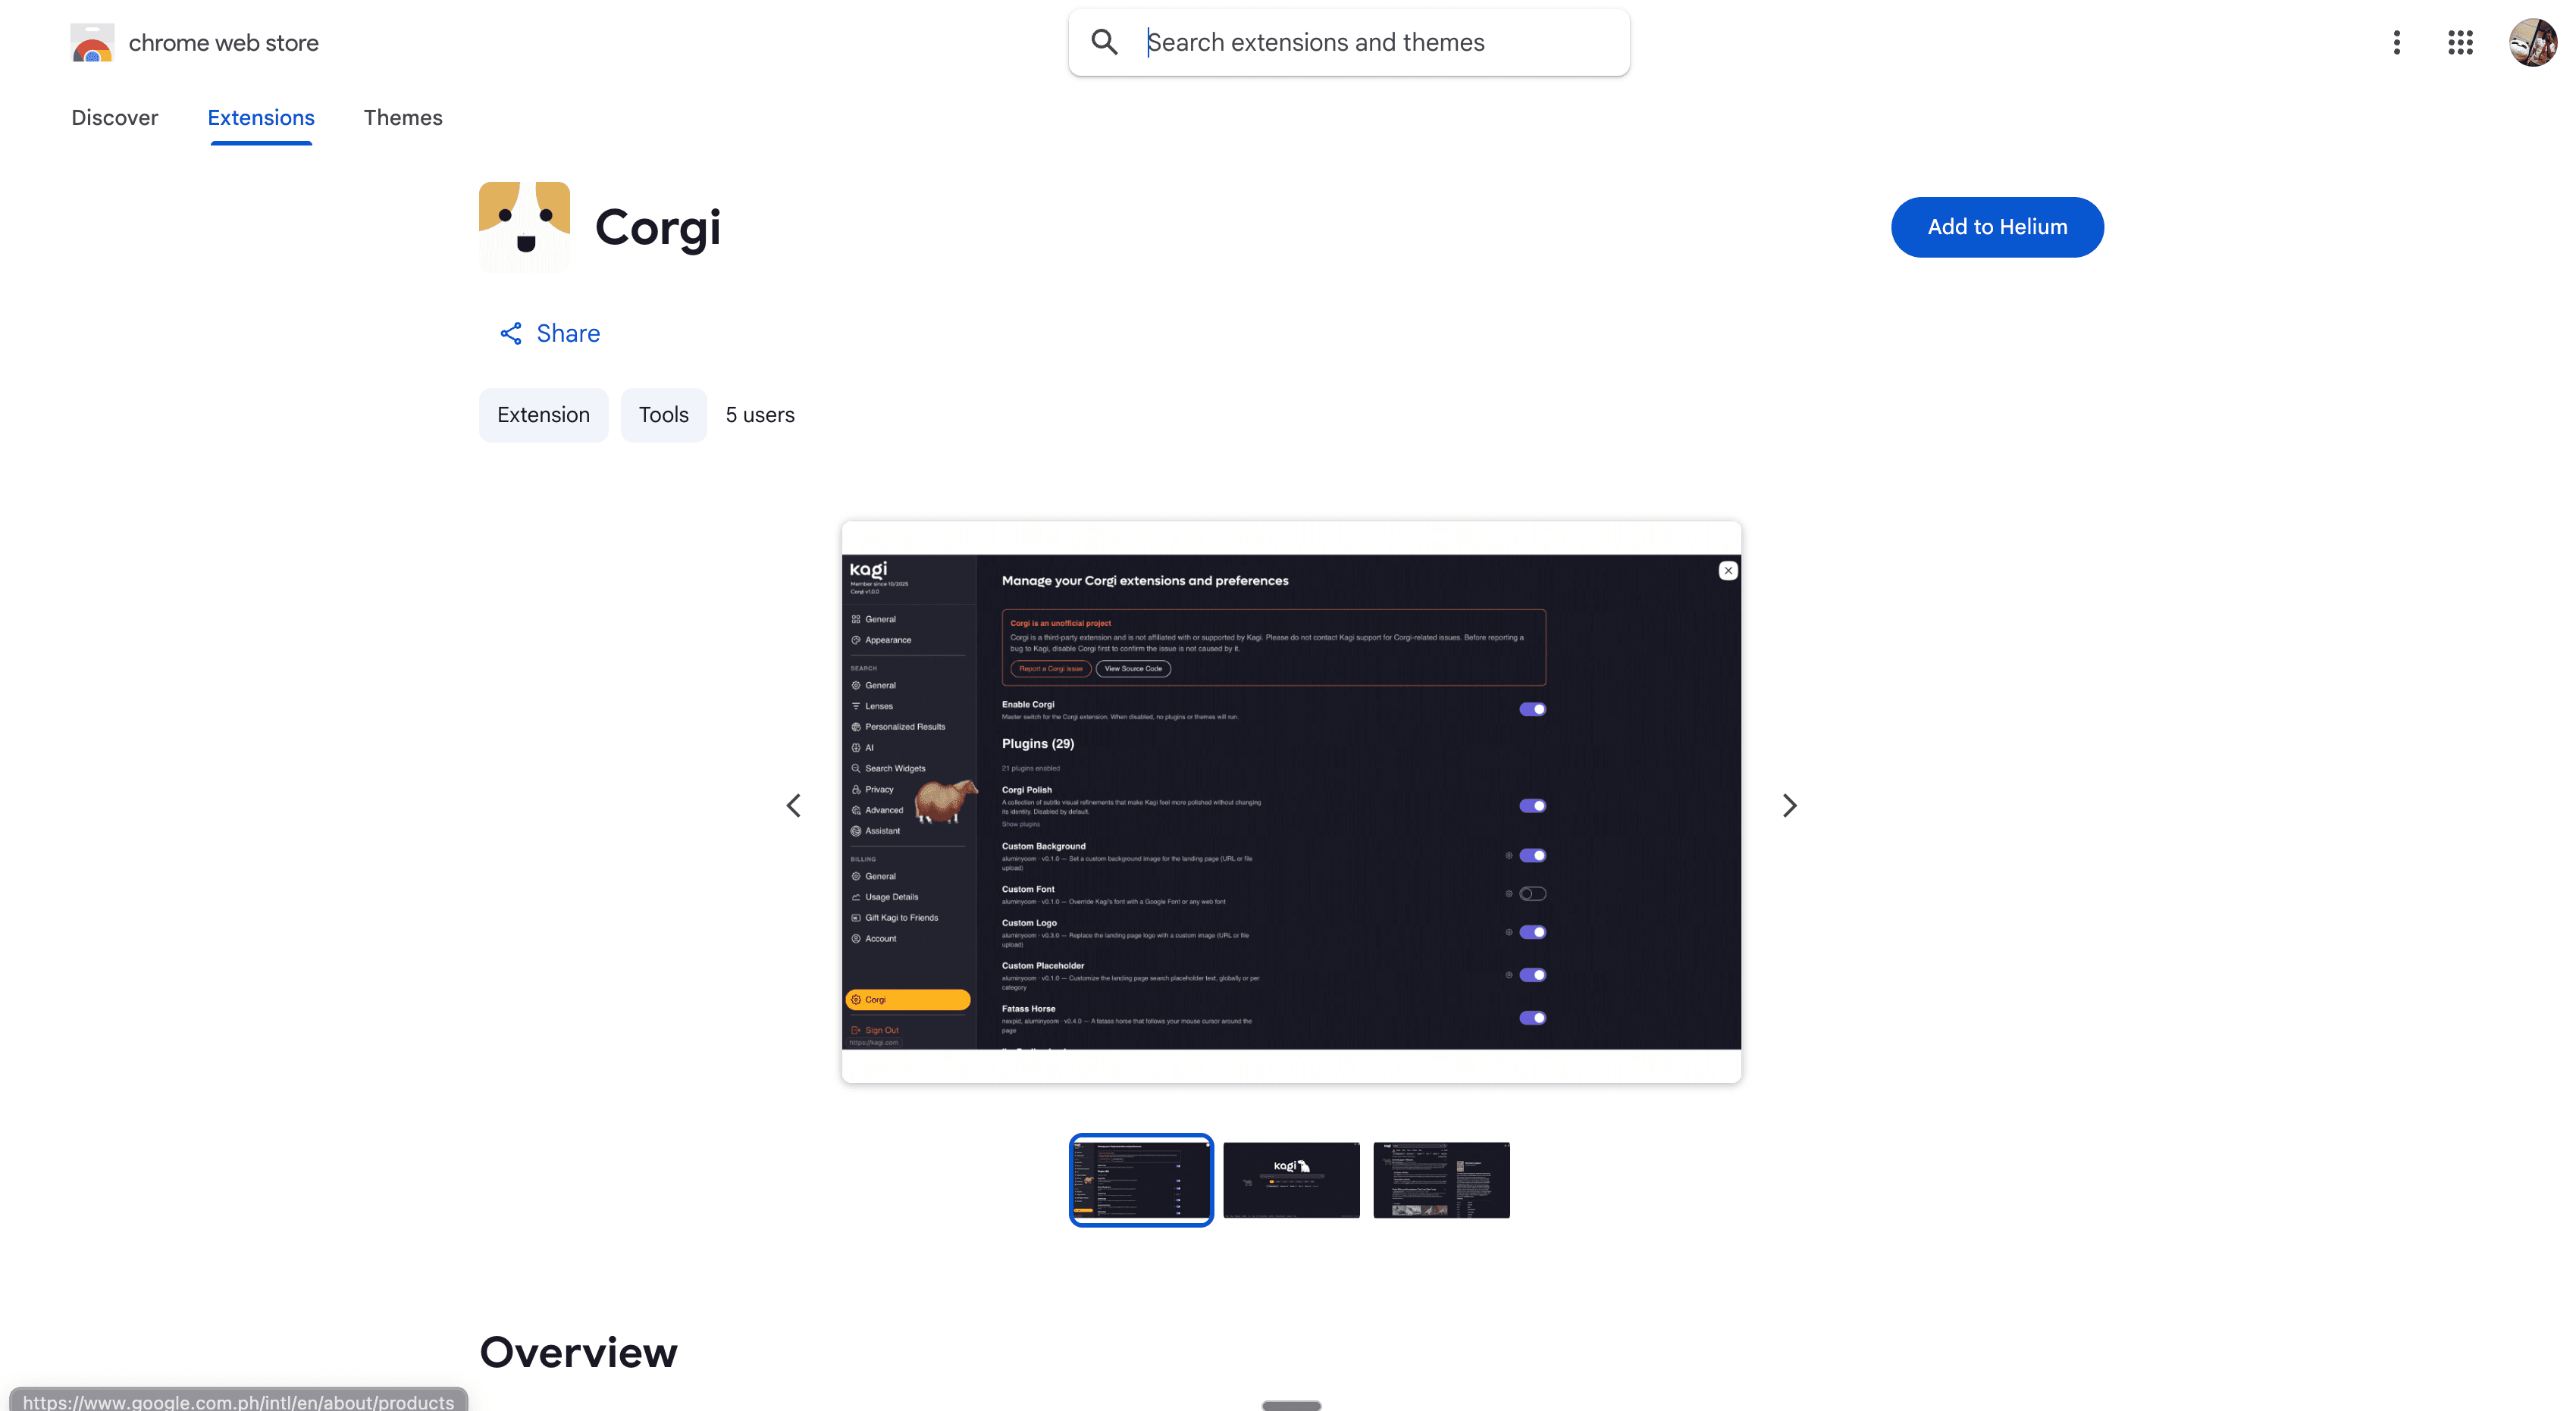Click the Chrome Web Store logo
Image resolution: width=2576 pixels, height=1411 pixels.
(x=92, y=43)
